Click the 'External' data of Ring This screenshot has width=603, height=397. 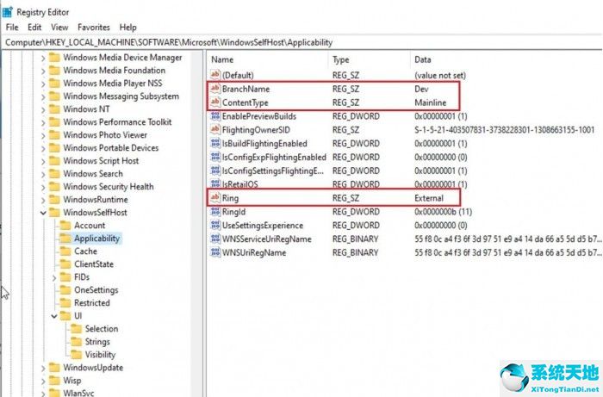point(429,198)
